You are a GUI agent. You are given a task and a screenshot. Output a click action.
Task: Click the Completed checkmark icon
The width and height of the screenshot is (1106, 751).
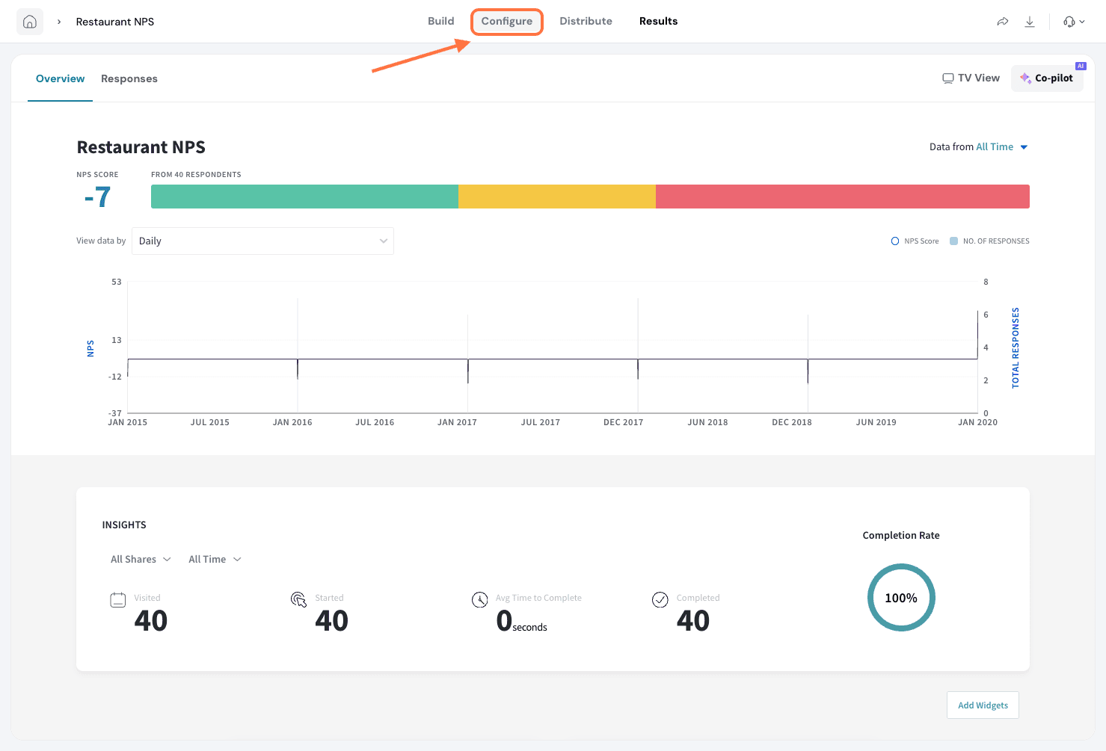coord(660,599)
